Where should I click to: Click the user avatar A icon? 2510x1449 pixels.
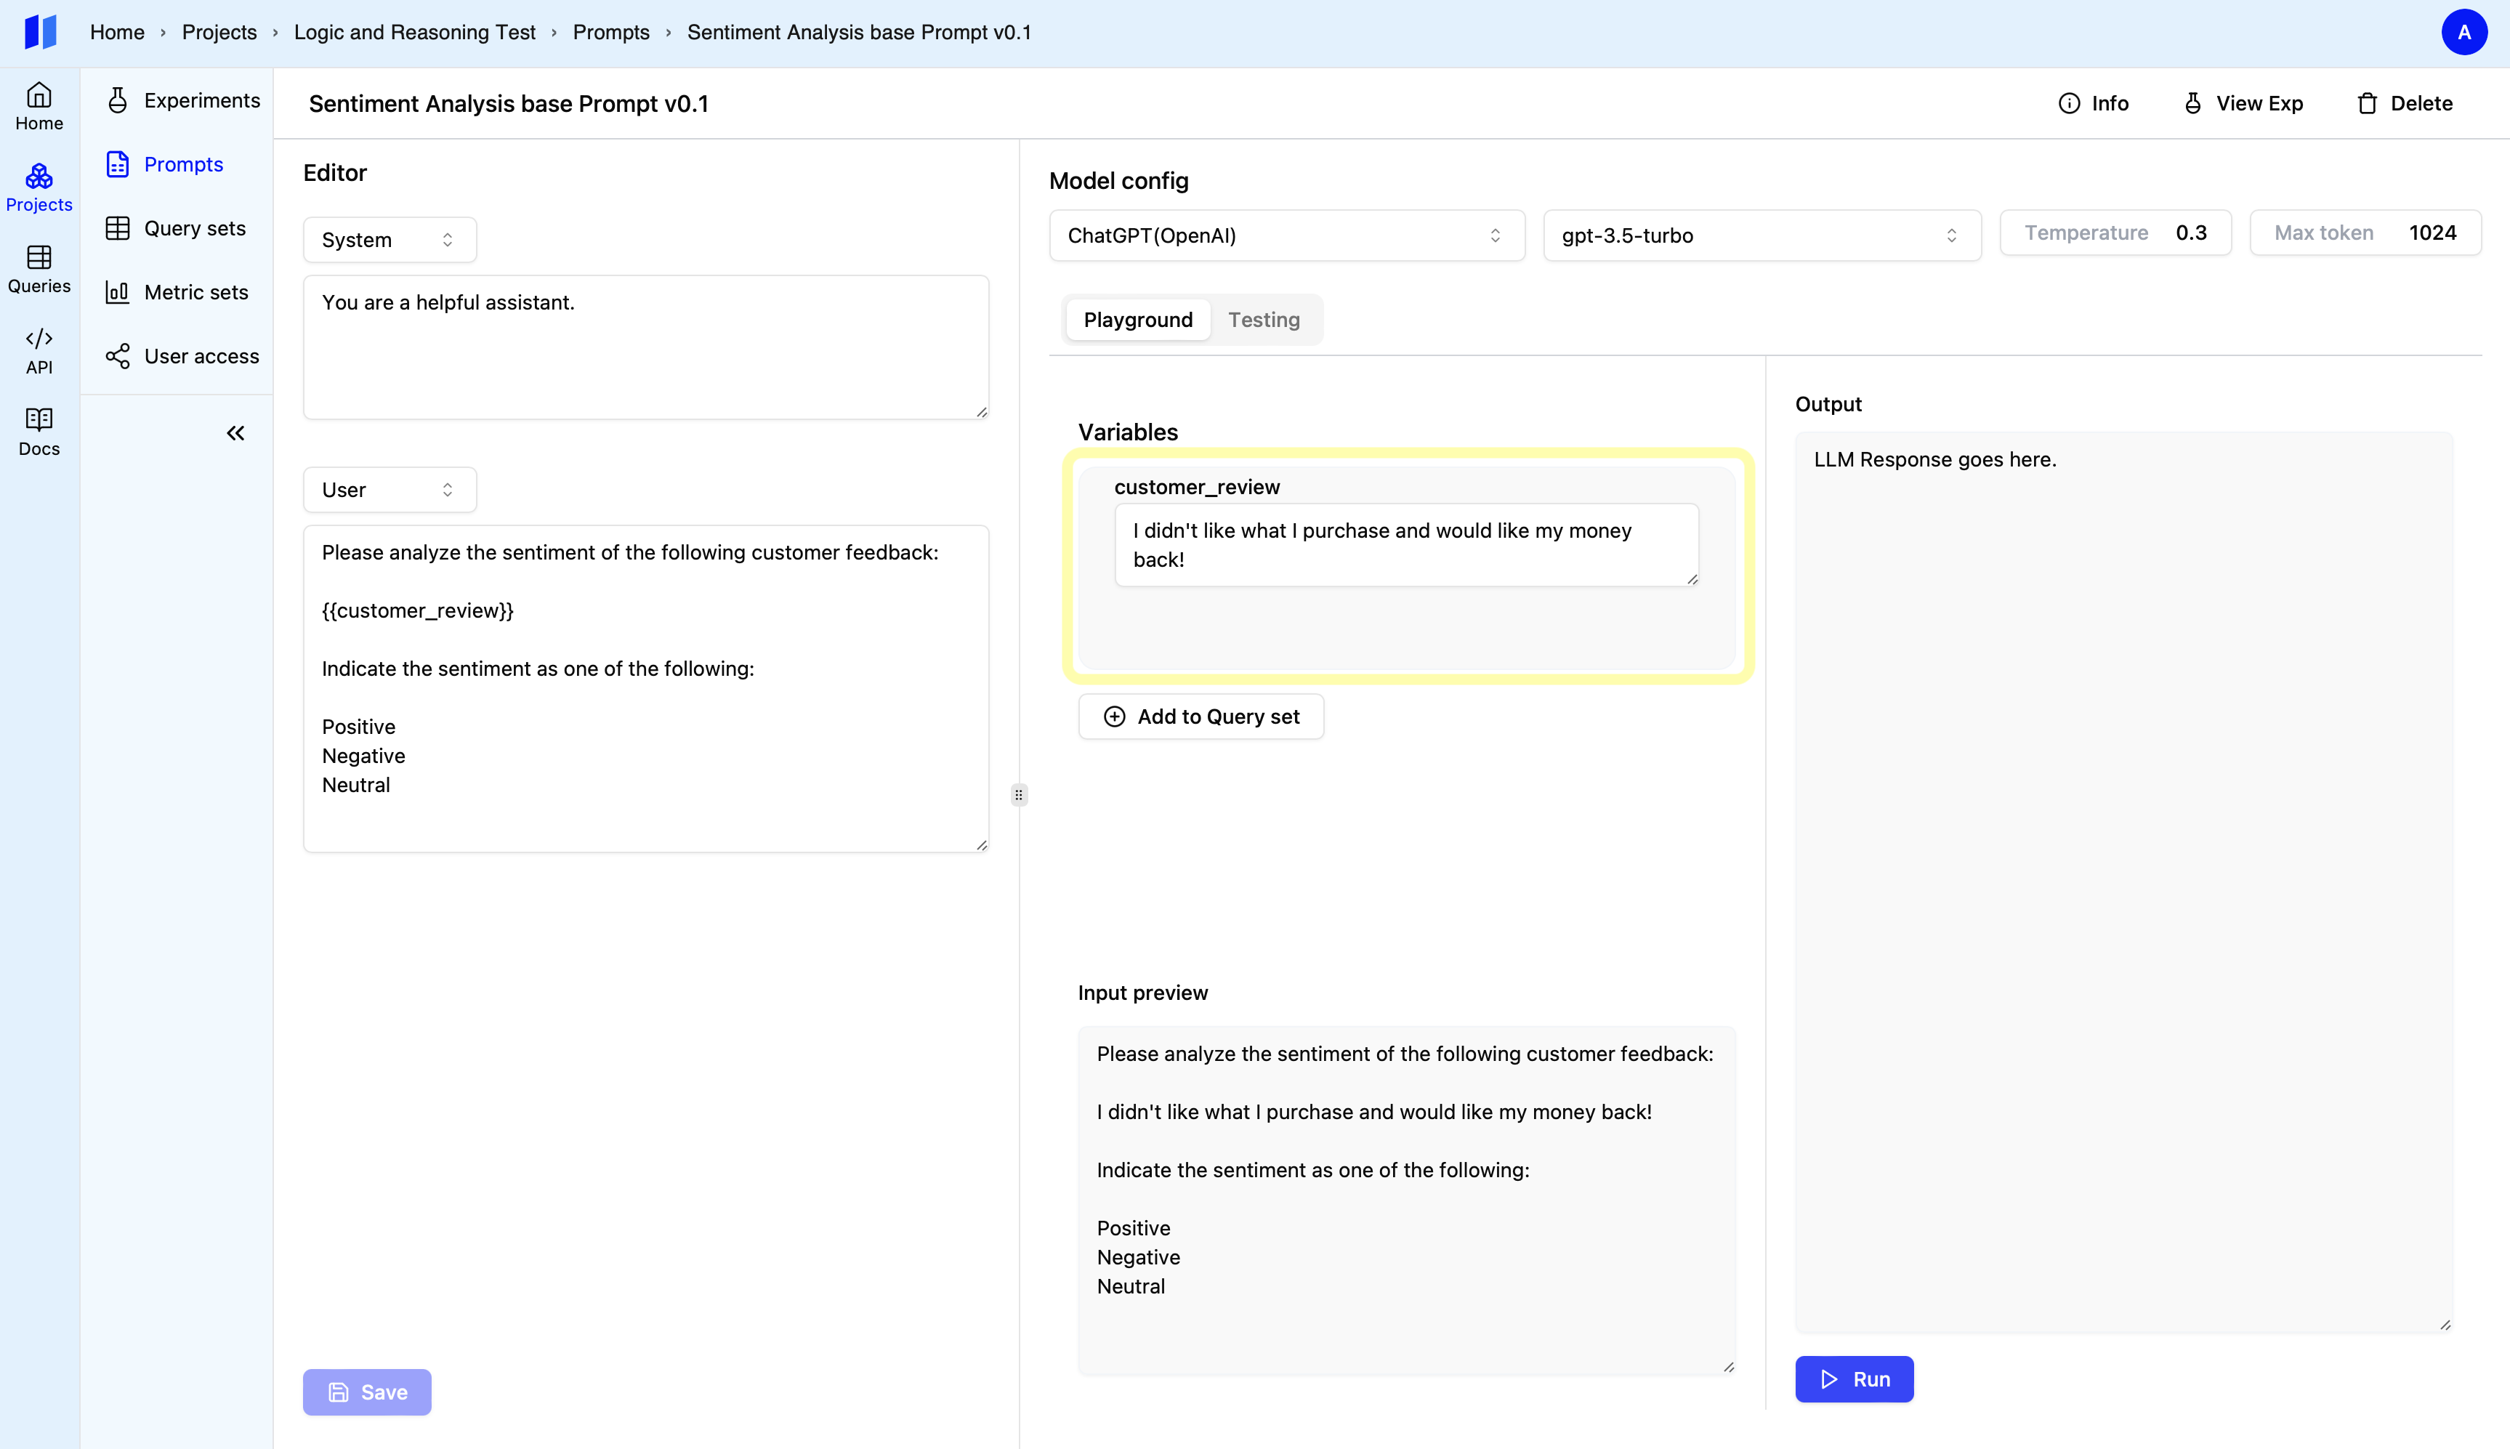point(2463,32)
